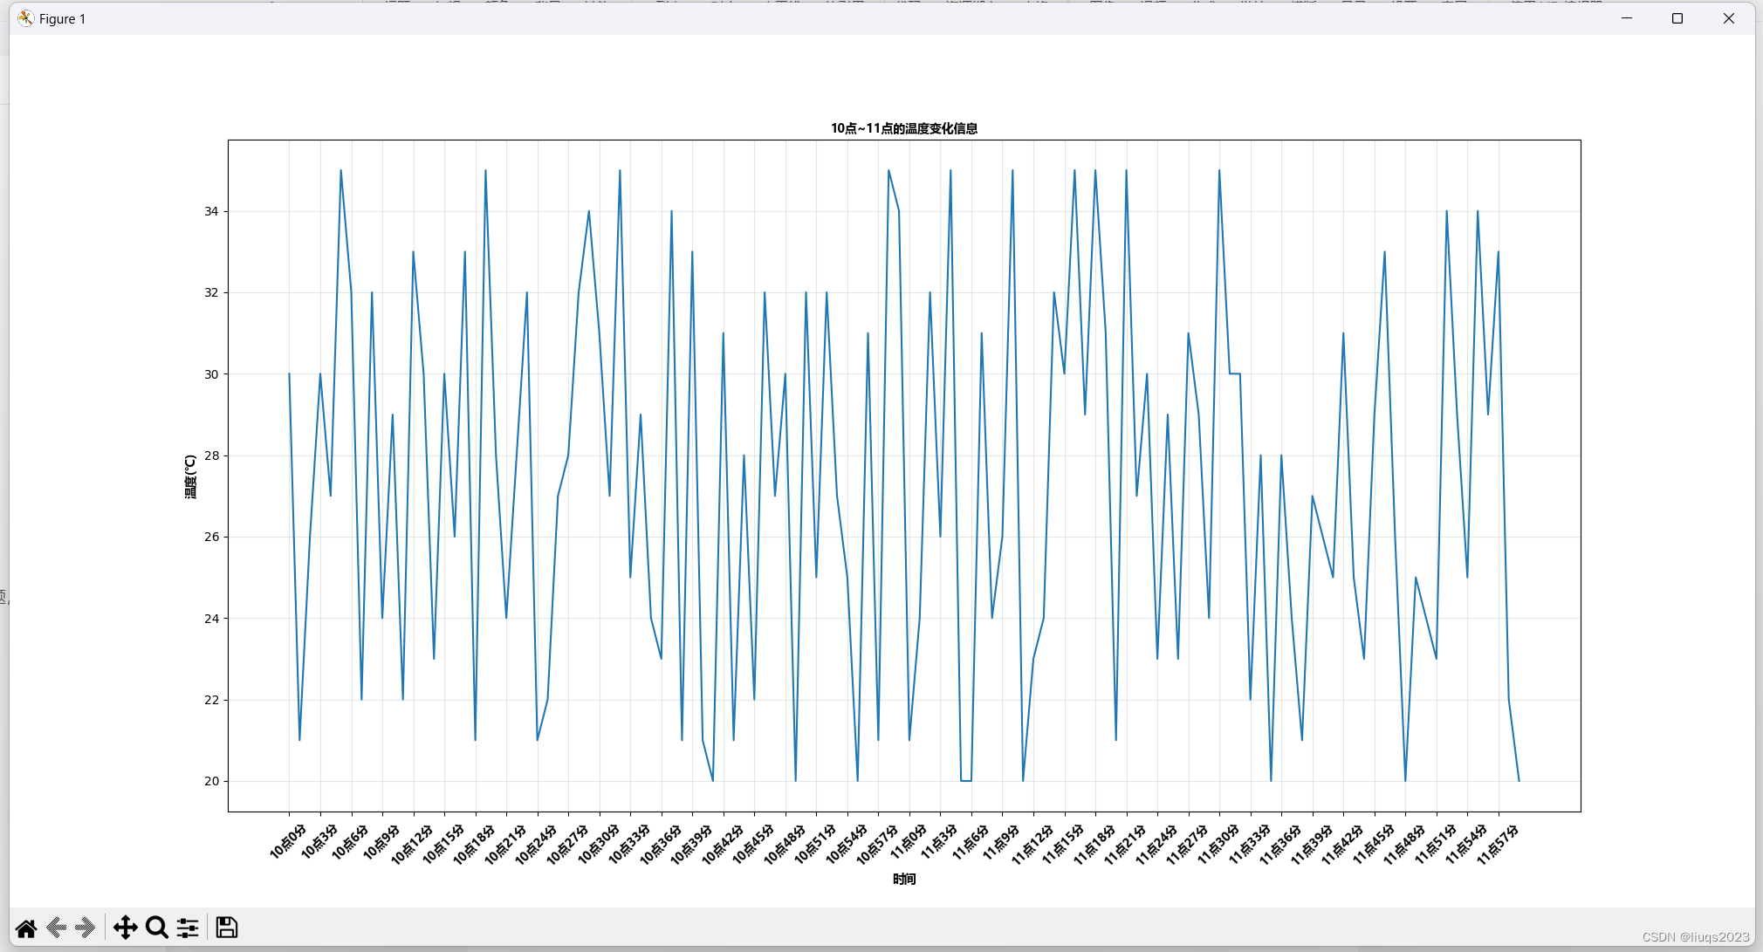
Task: Click the x tick label 11点0分
Action: coord(909,840)
